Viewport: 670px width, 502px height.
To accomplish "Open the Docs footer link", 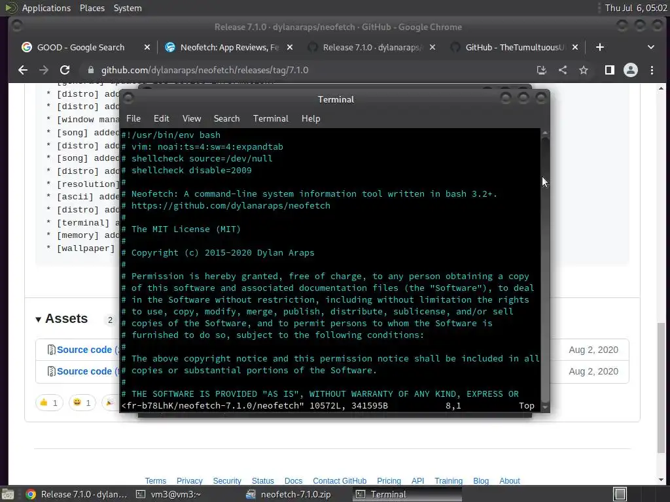I will tap(293, 480).
